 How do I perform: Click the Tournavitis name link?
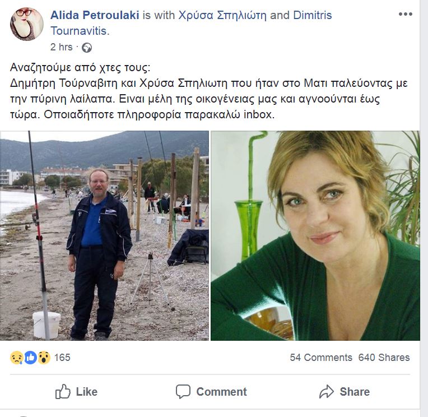pos(80,31)
